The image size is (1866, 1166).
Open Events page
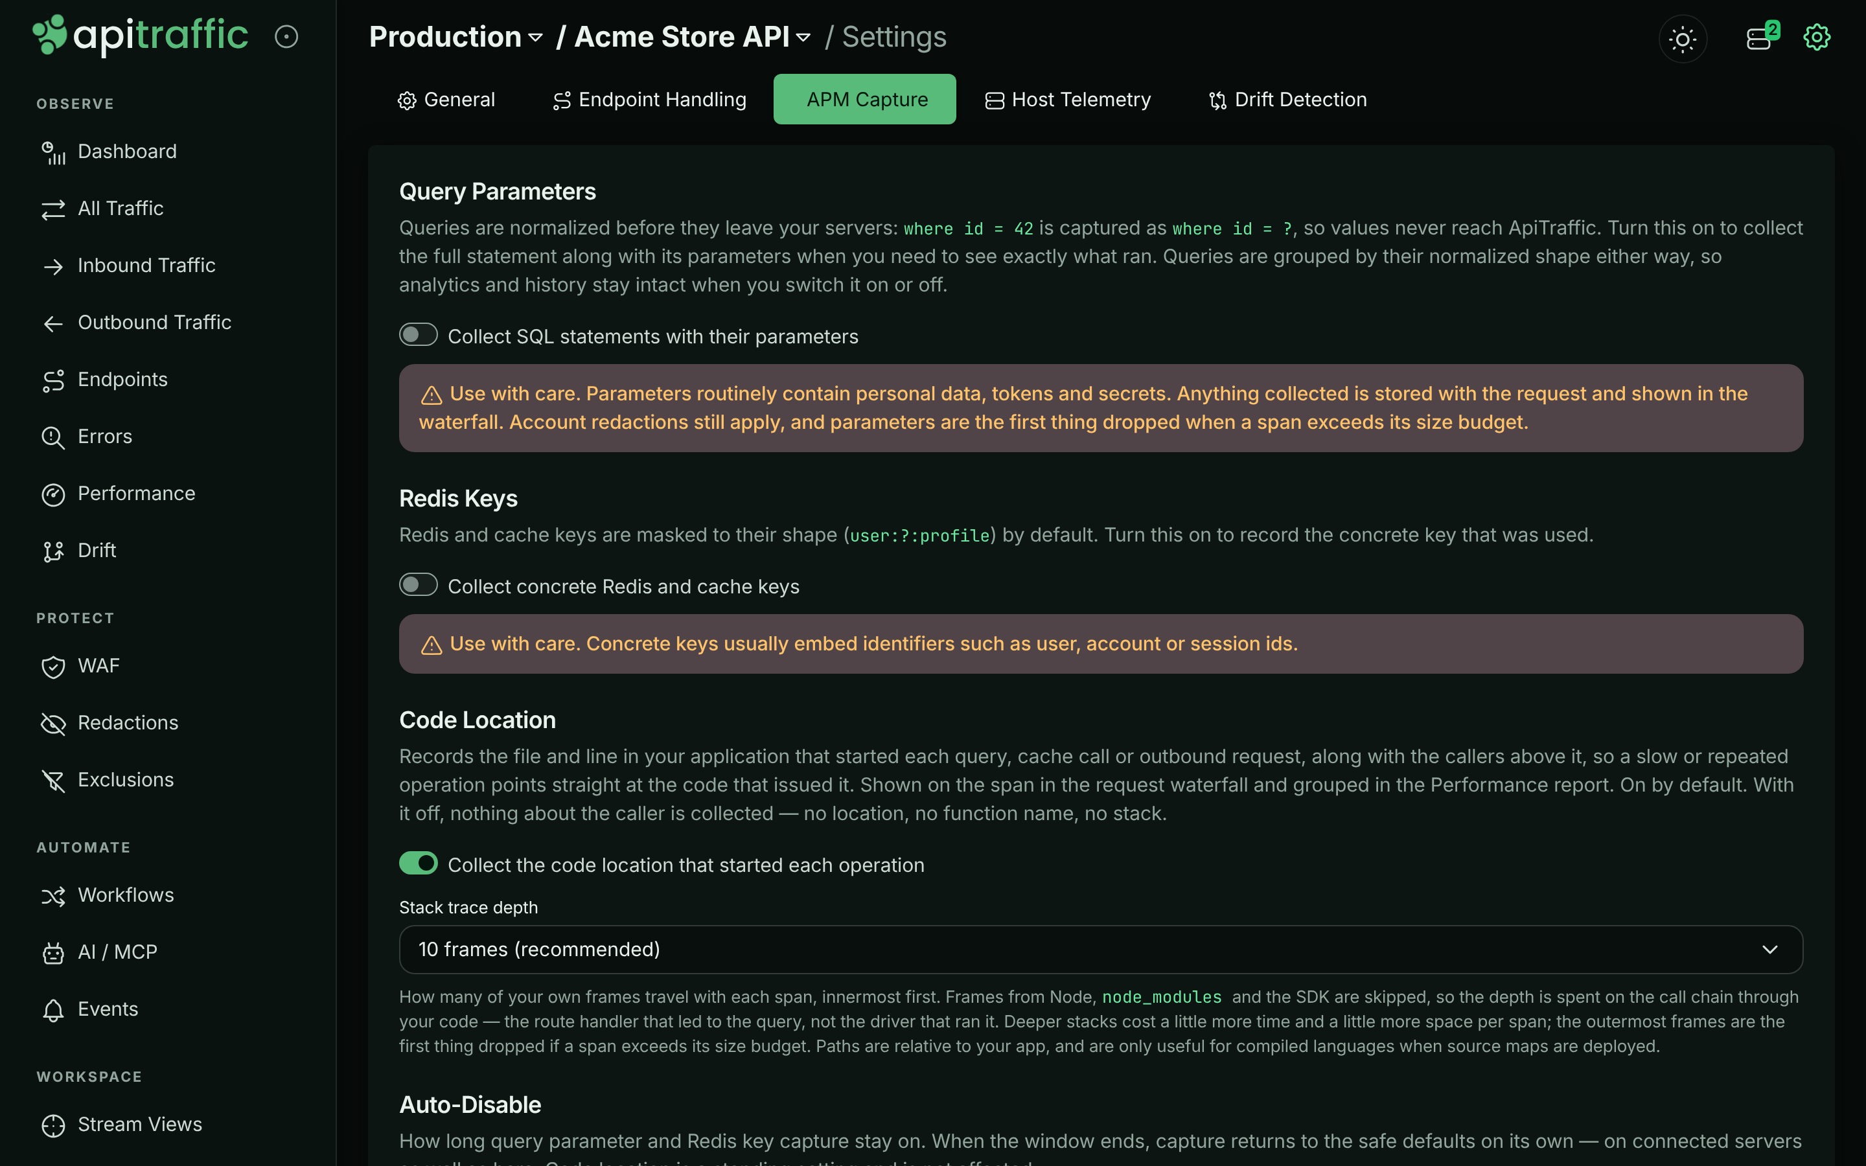[89, 1009]
